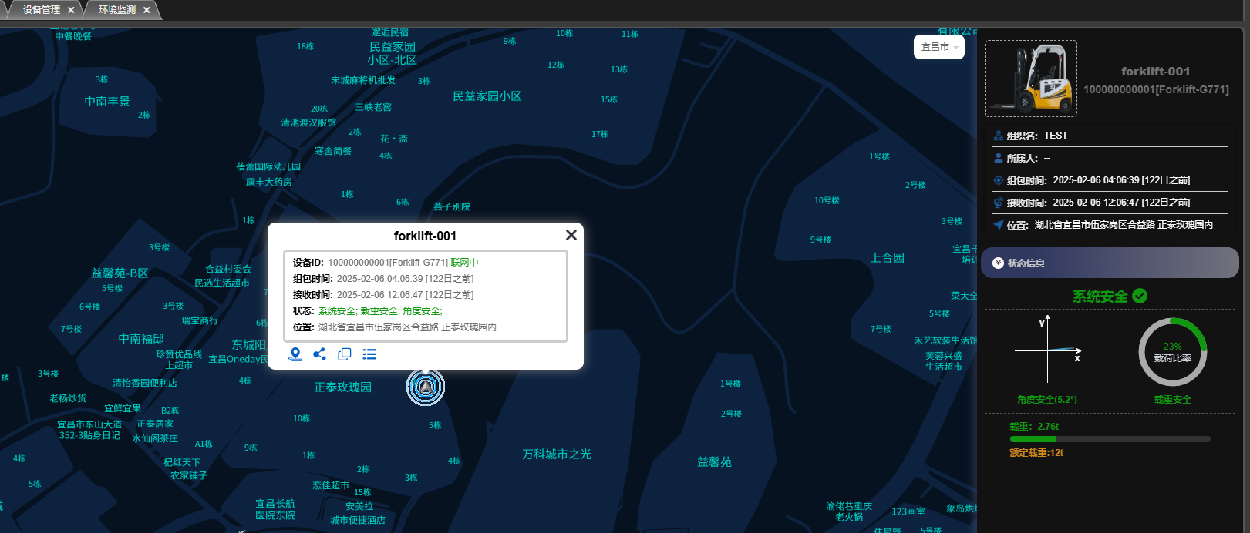Click the share icon in forklift popup
This screenshot has width=1250, height=533.
320,354
